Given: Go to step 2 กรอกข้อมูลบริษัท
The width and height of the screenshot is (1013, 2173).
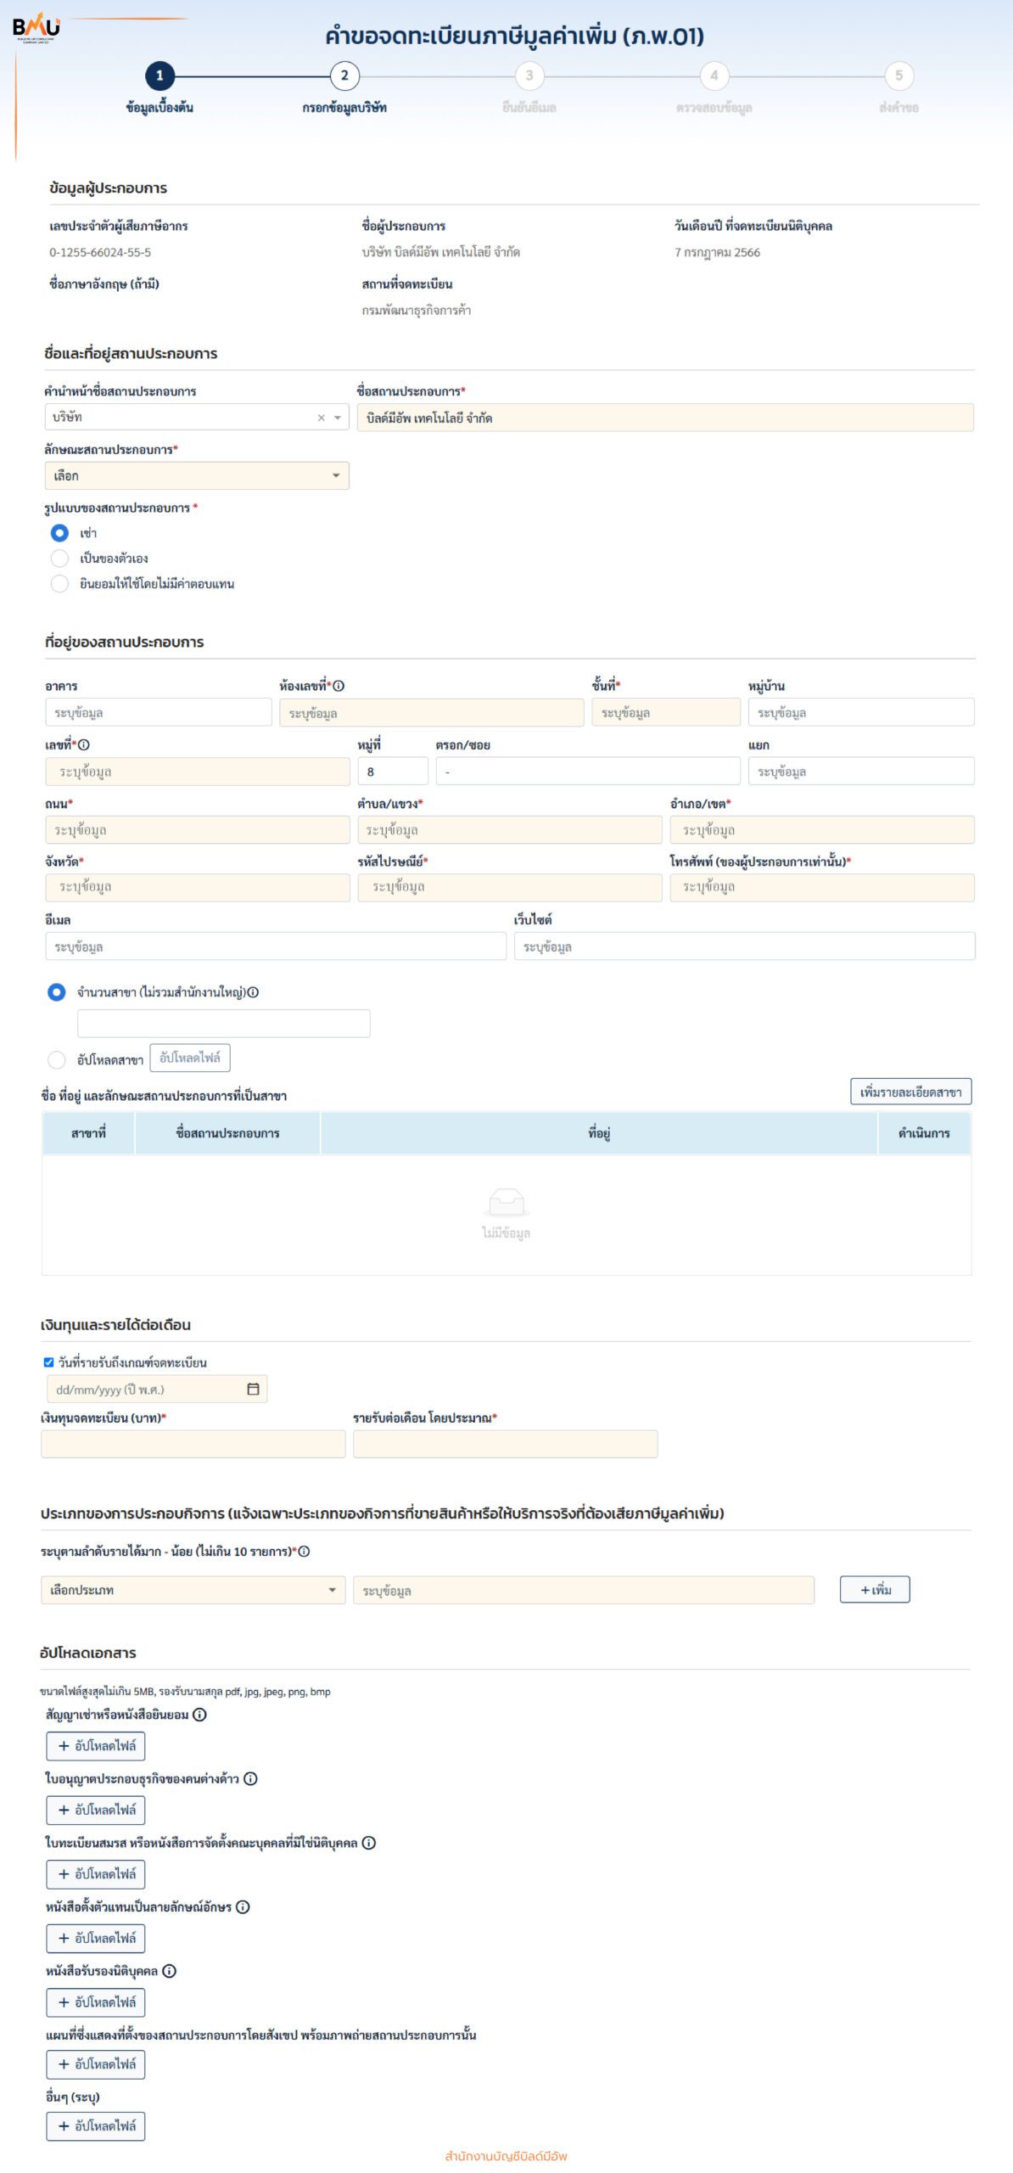Looking at the screenshot, I should pyautogui.click(x=344, y=76).
